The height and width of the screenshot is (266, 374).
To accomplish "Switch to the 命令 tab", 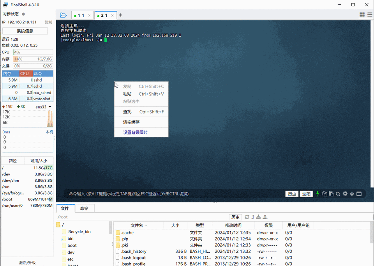I will tap(84, 208).
